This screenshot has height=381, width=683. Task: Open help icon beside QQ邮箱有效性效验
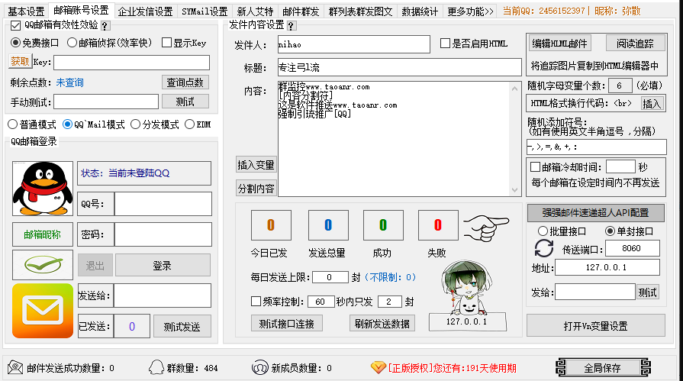tap(105, 26)
